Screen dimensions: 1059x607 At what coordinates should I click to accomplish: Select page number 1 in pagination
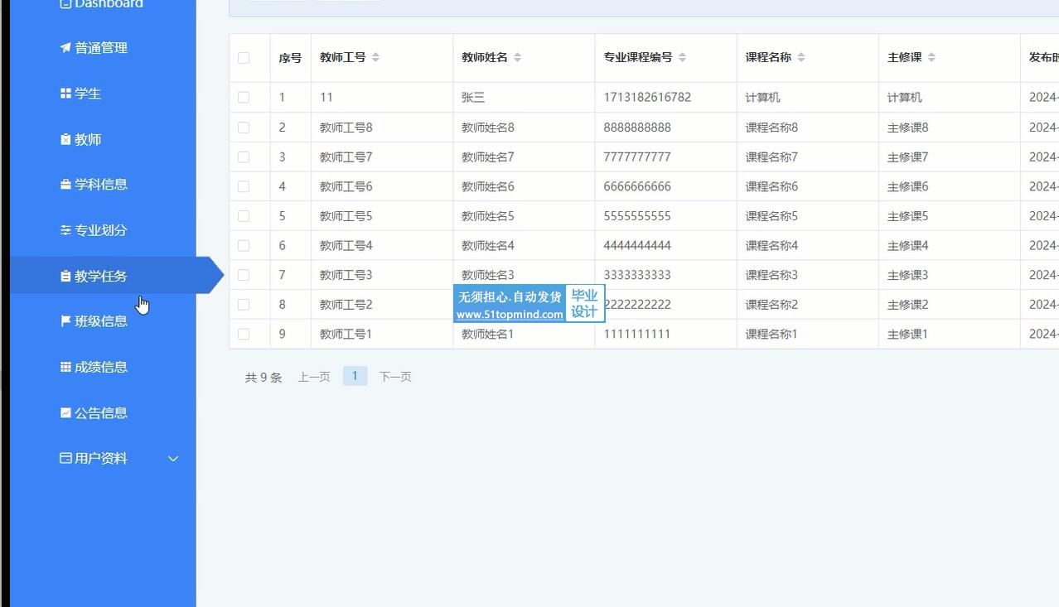(x=355, y=376)
